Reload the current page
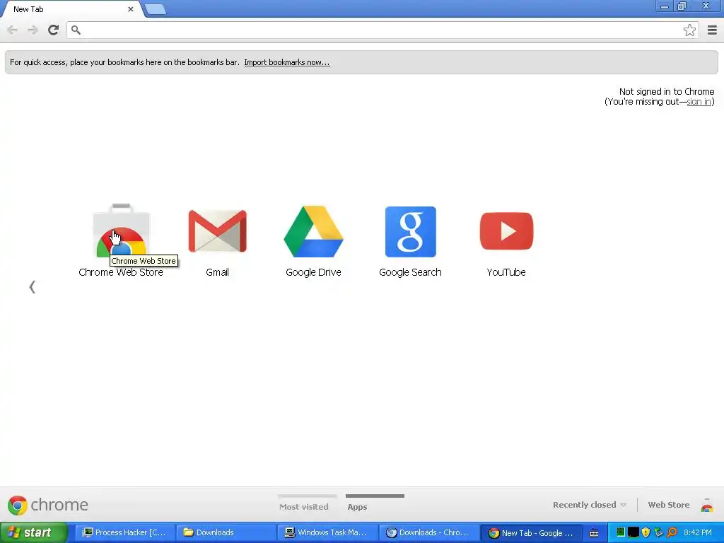Screen dimensions: 724x543 point(54,30)
